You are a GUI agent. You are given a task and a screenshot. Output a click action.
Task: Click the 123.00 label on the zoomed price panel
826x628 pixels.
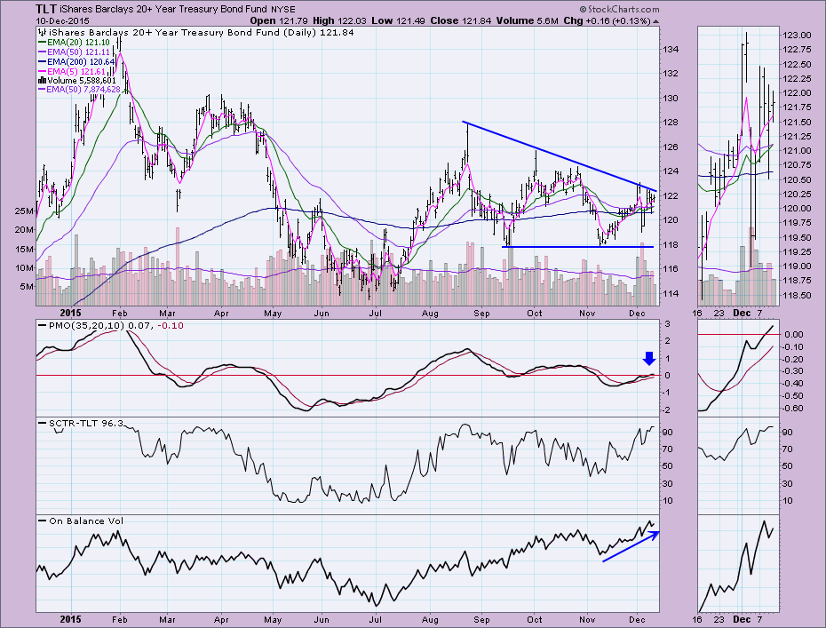[797, 36]
